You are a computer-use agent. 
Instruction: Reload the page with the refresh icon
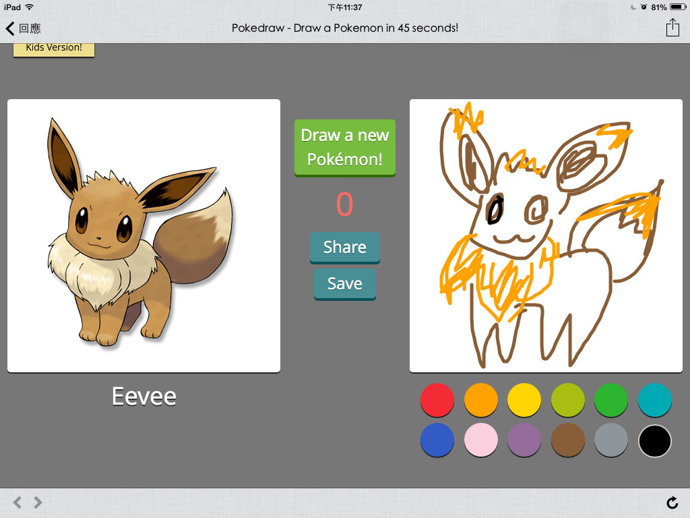(x=672, y=502)
